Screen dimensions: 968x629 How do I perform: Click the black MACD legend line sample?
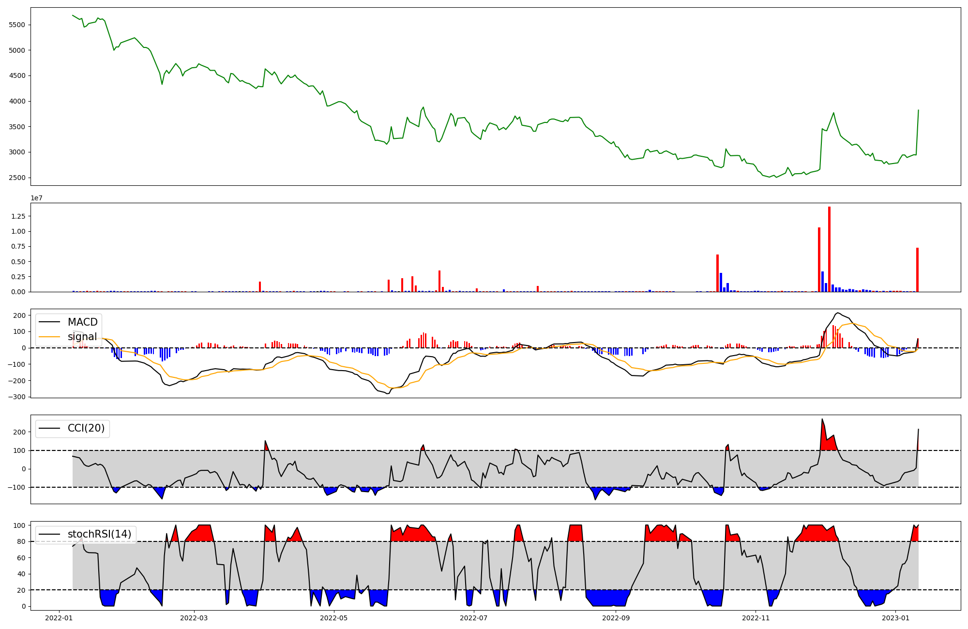click(x=49, y=322)
